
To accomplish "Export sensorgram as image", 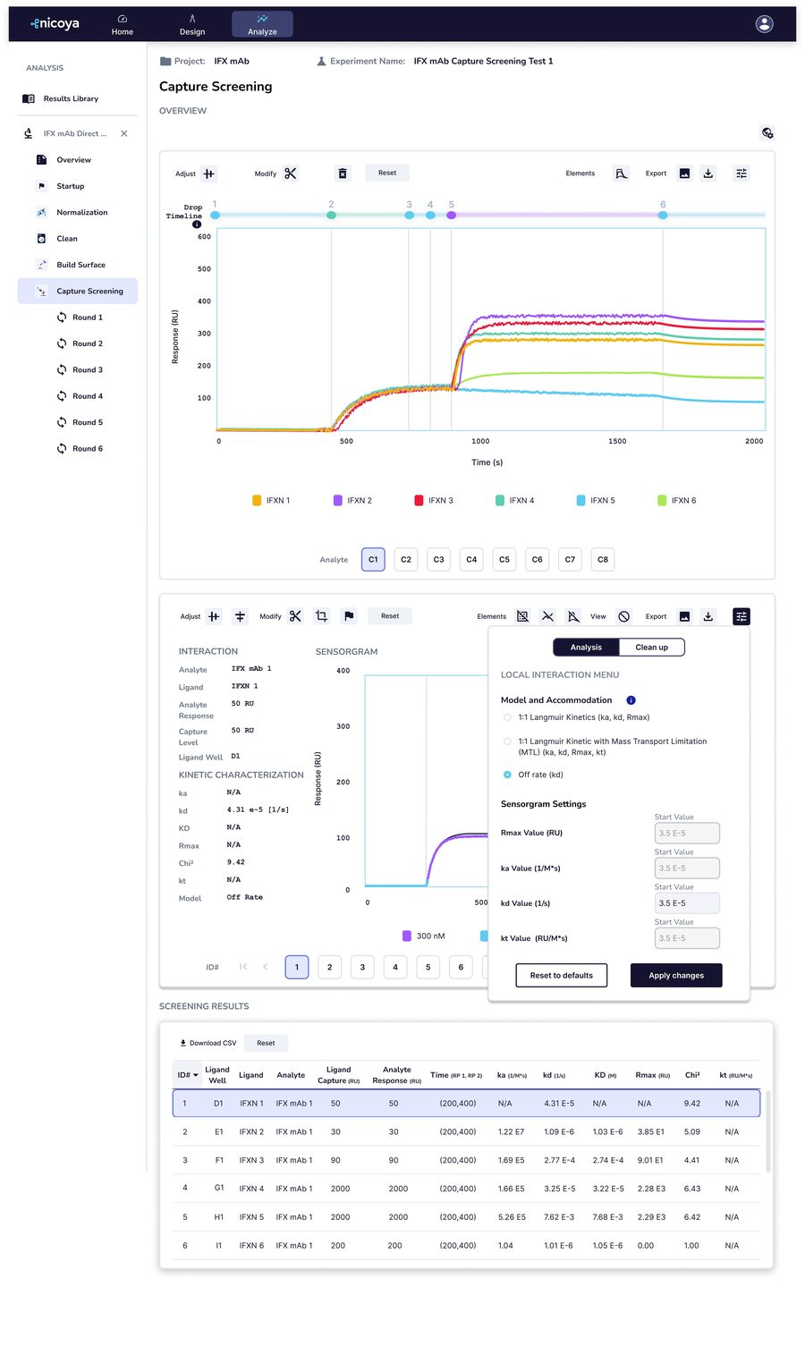I will click(x=684, y=616).
